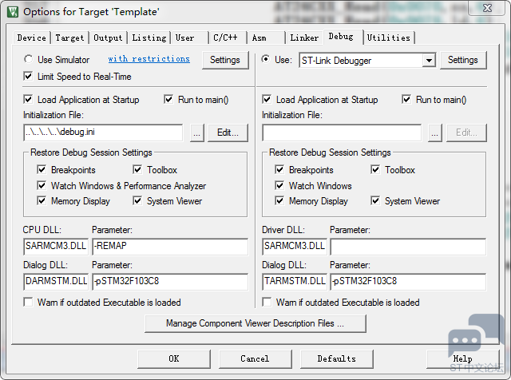Select the Use Simulator radio button
The image size is (511, 380).
pos(30,60)
